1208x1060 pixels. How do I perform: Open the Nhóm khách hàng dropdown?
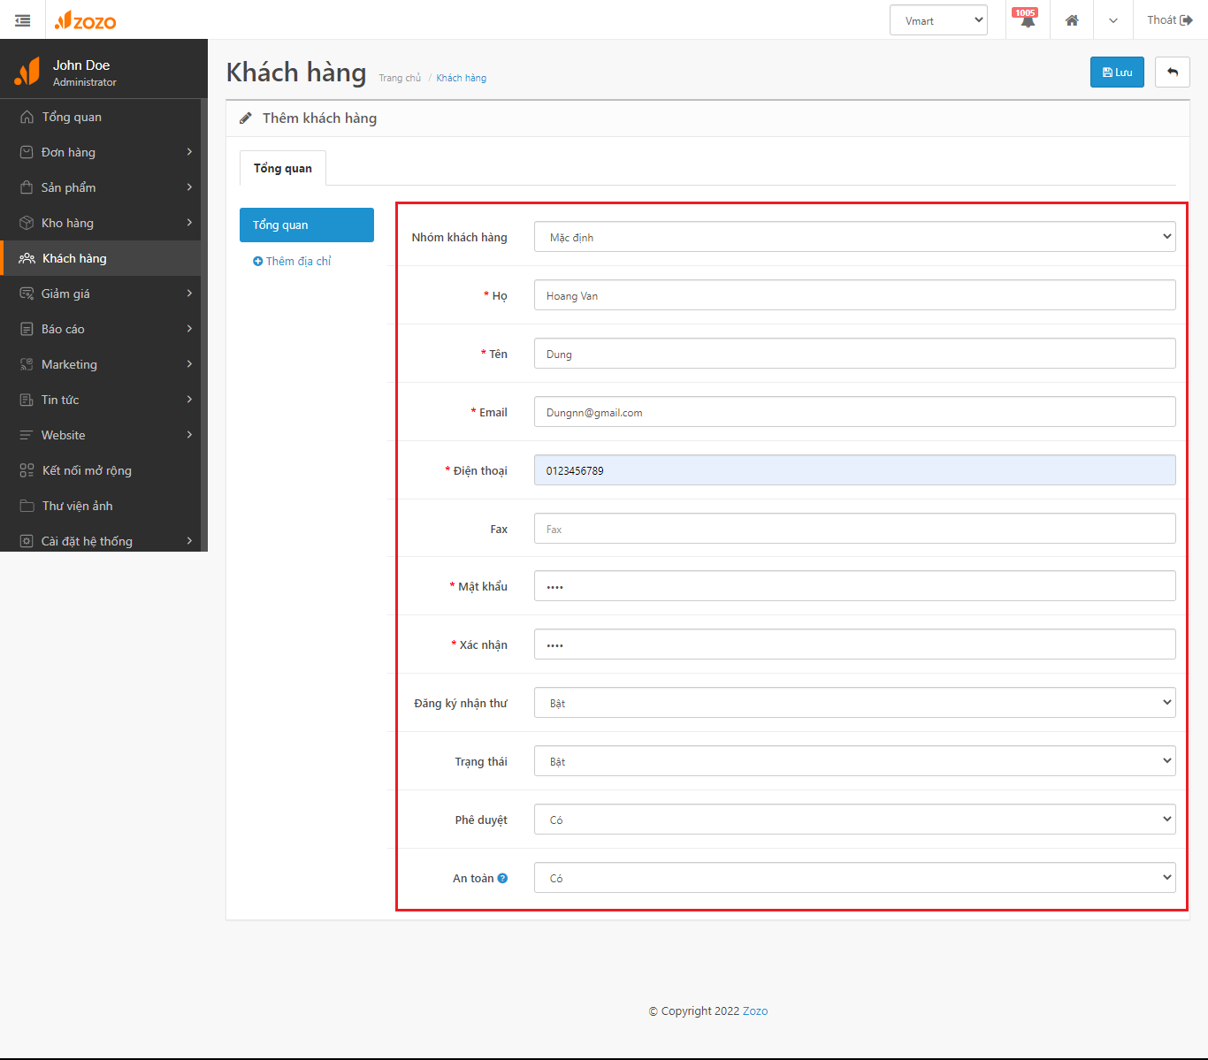855,237
